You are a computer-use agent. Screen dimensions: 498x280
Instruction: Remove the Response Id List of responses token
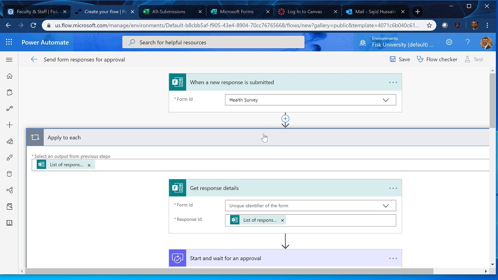point(282,220)
